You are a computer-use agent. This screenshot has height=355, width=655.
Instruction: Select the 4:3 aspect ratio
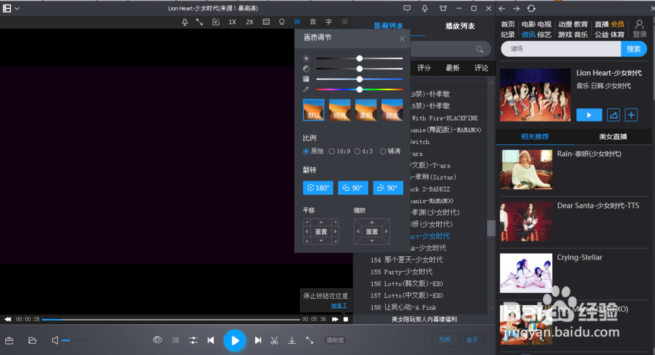[364, 151]
